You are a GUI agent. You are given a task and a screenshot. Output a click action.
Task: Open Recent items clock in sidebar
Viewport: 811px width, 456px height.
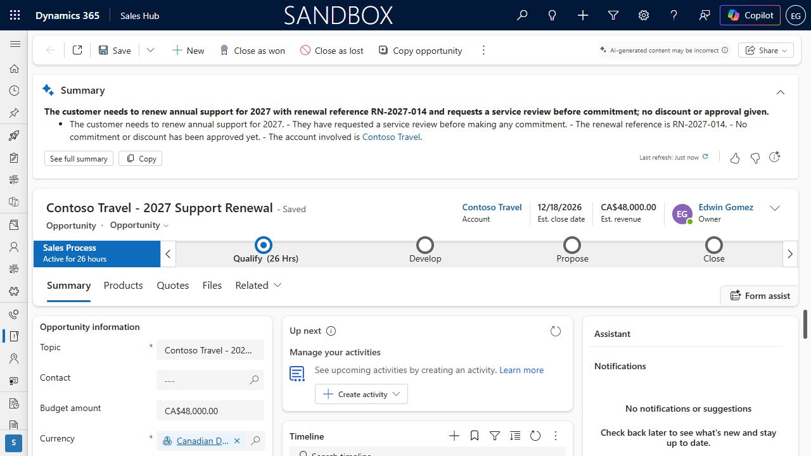point(14,91)
